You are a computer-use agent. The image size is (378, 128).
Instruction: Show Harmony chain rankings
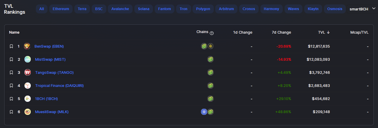[x=271, y=9]
